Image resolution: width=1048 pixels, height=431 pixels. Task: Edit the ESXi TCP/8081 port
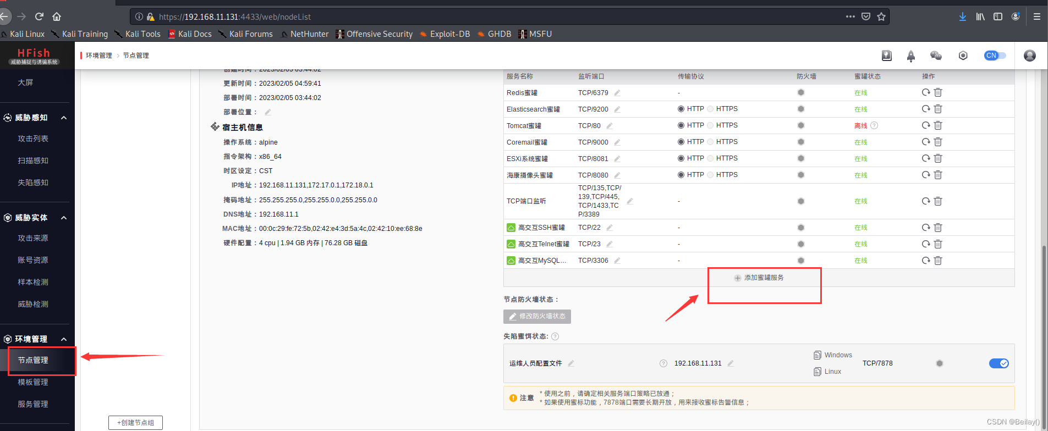[617, 159]
